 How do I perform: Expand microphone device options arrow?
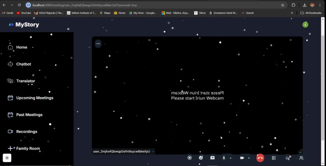tap(231, 158)
